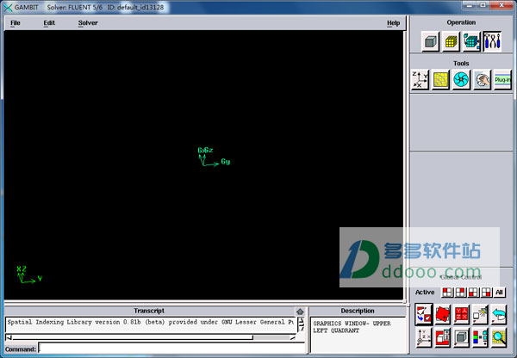Open the Edit menu
The image size is (517, 358).
[49, 23]
